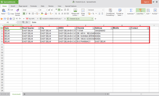Open the Formulas ribbon tab
This screenshot has height=96, width=159.
pyautogui.click(x=34, y=6)
